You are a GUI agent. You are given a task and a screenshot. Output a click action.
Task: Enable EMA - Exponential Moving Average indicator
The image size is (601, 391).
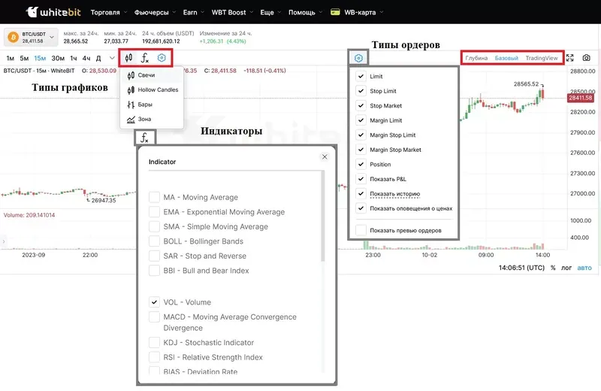pos(154,212)
